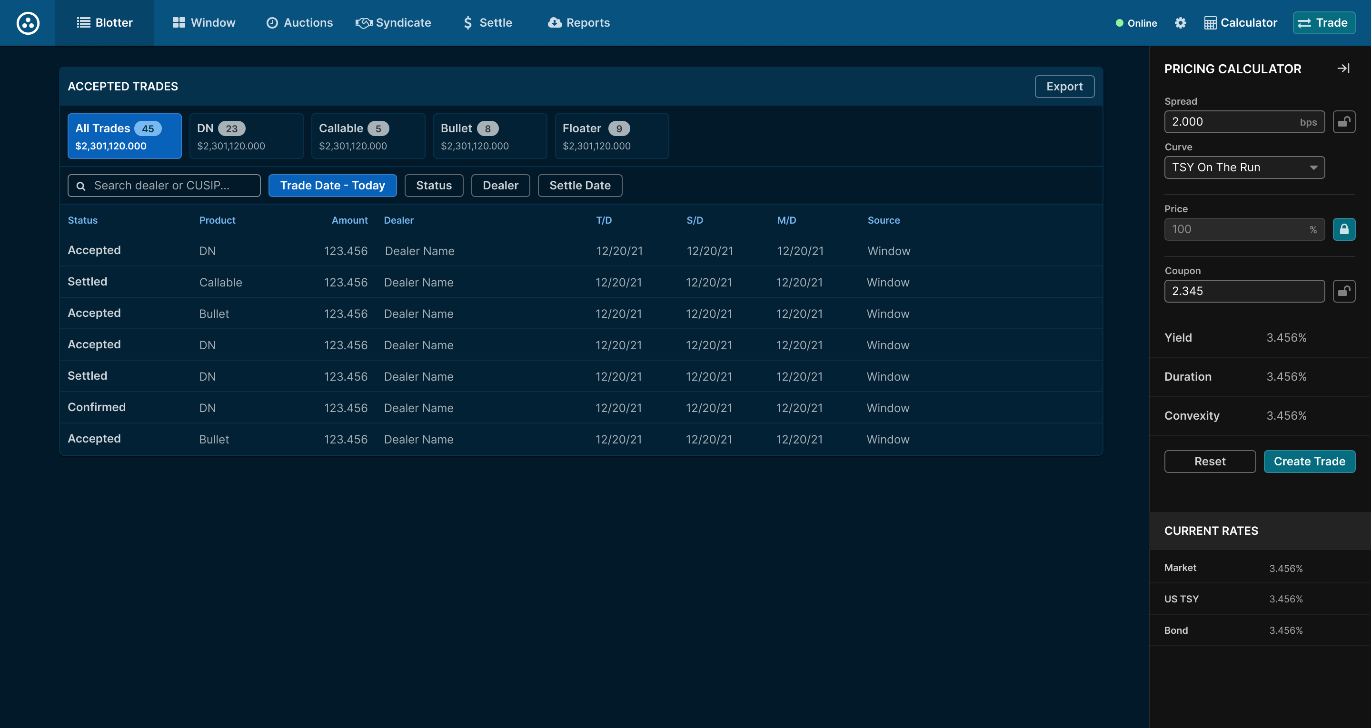1371x728 pixels.
Task: Focus the Search dealer or CUSIP field
Action: 164,186
